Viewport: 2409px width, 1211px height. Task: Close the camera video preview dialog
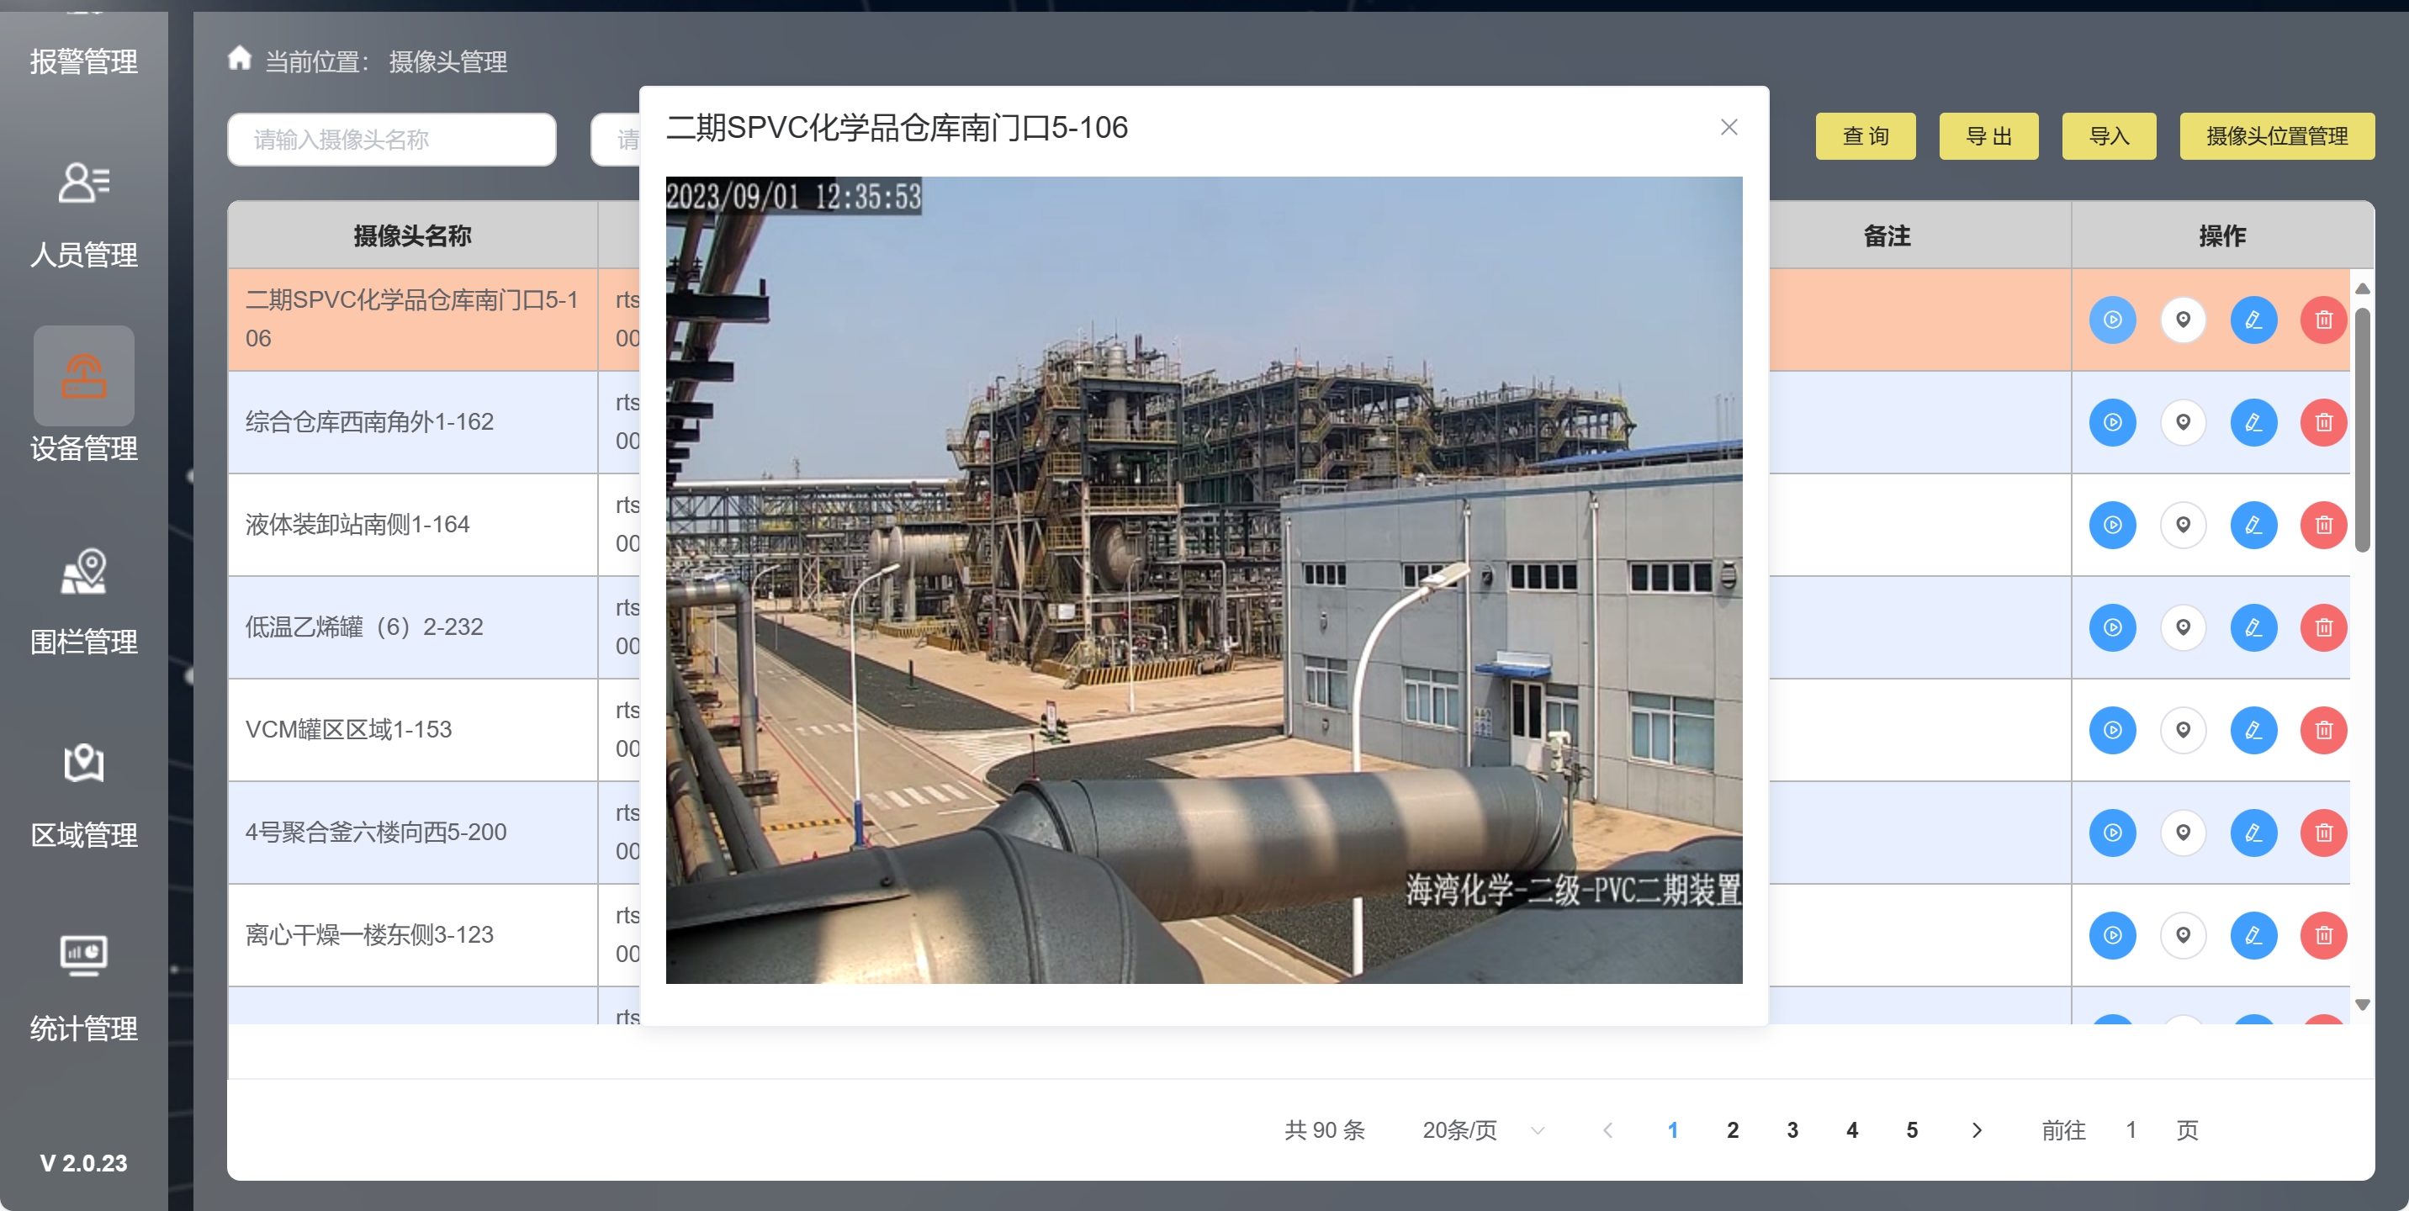(x=1729, y=127)
